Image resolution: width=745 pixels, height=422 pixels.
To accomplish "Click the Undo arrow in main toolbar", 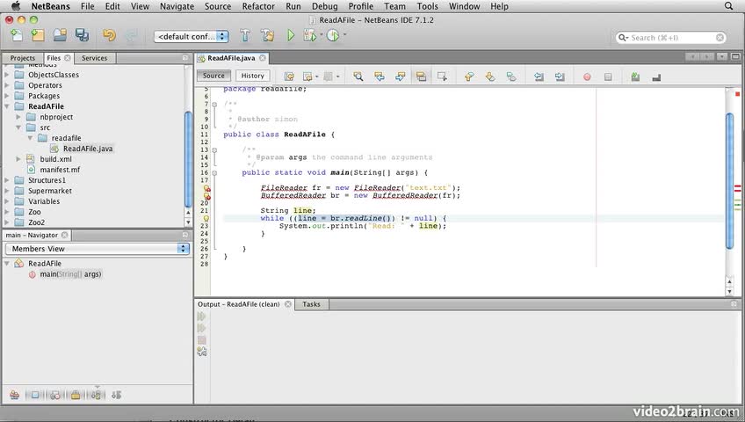I will click(108, 36).
